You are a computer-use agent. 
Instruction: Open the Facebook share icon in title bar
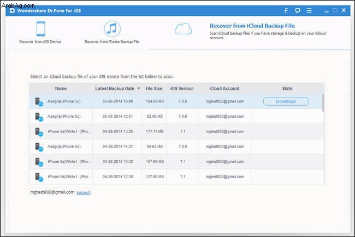coord(286,10)
